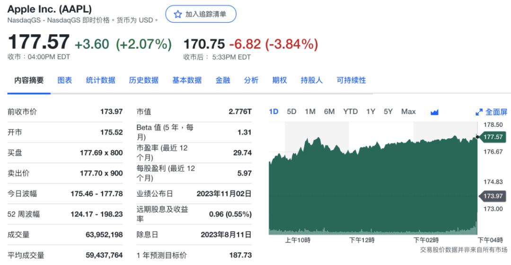Choose the Max chart range
The image size is (511, 265).
[408, 112]
